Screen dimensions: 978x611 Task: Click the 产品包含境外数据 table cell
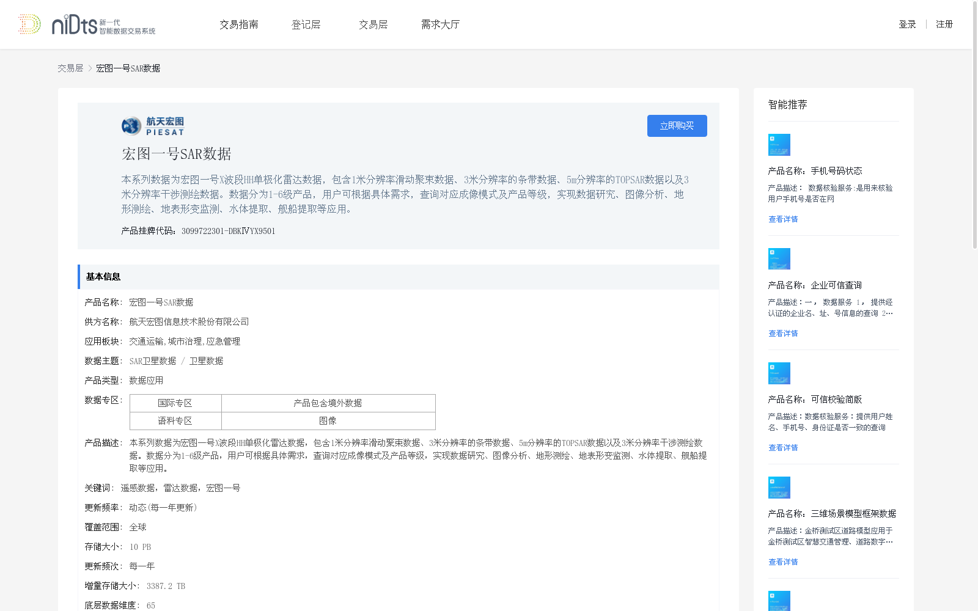coord(328,403)
